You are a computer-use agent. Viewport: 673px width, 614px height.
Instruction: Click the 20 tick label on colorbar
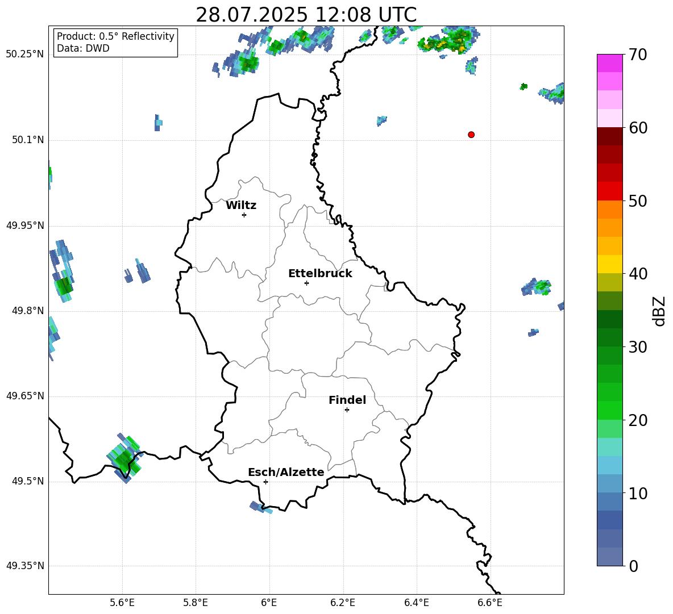point(638,420)
